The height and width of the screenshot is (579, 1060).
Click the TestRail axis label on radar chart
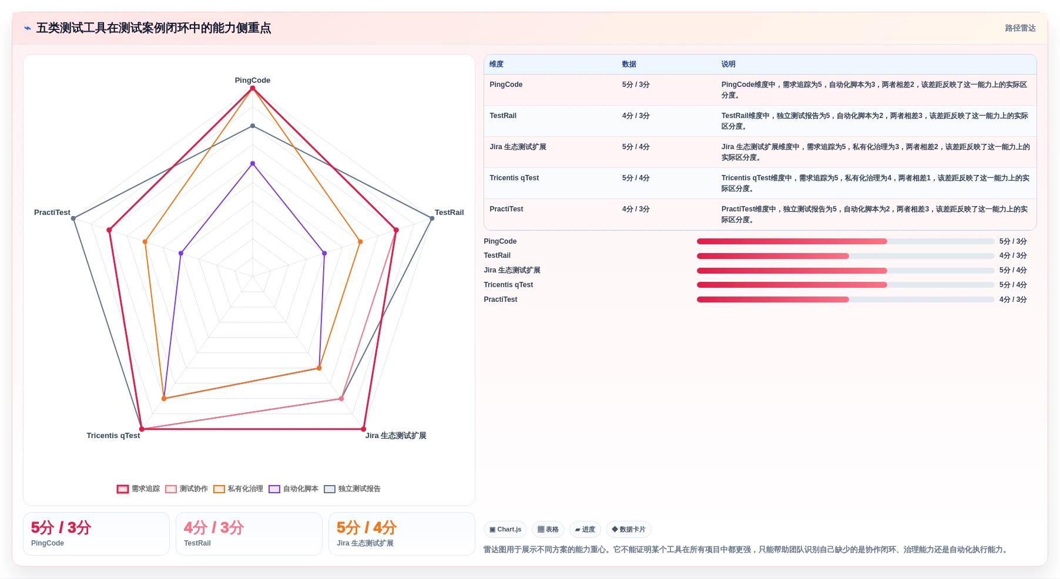tap(449, 213)
